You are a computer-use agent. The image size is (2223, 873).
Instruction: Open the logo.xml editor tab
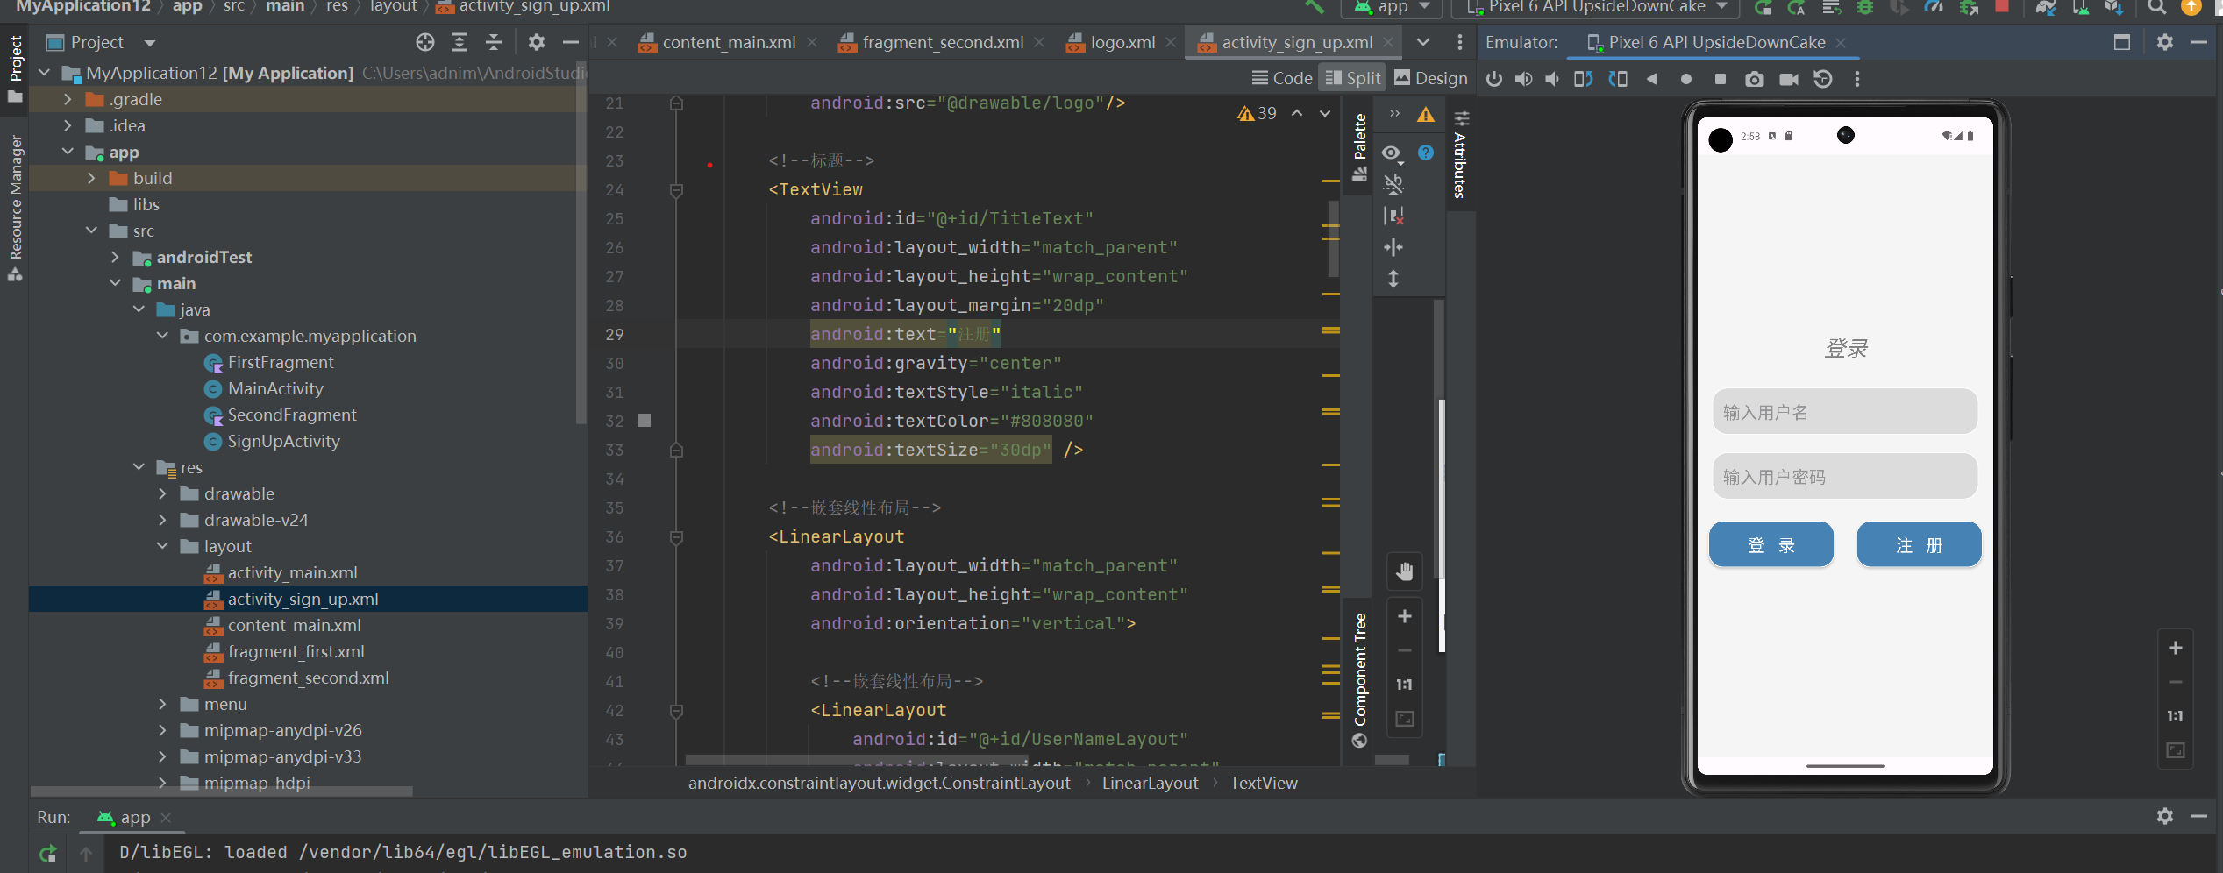pyautogui.click(x=1122, y=42)
